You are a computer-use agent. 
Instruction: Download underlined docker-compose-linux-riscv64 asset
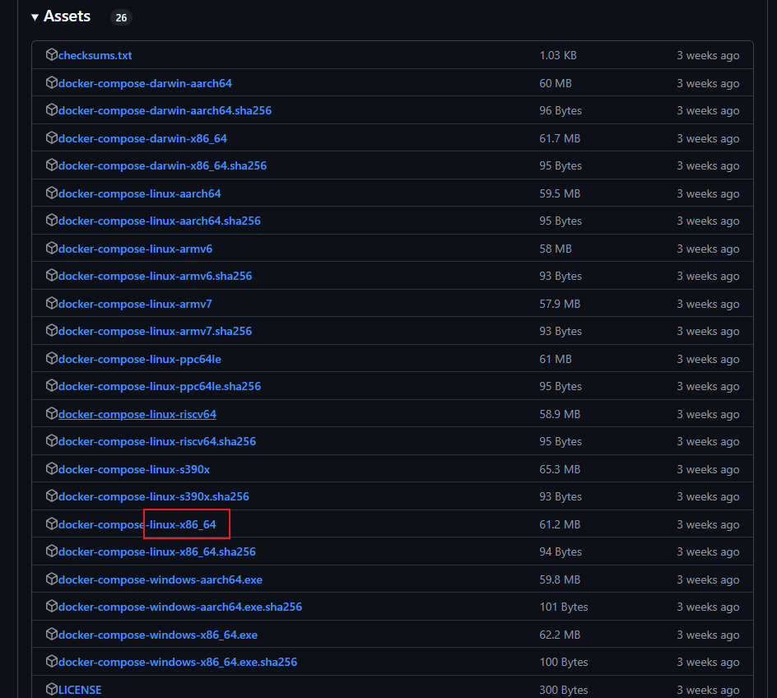click(x=137, y=414)
